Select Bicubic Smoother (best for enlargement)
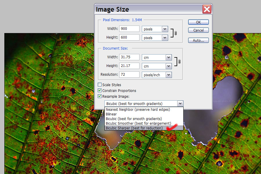 138,123
